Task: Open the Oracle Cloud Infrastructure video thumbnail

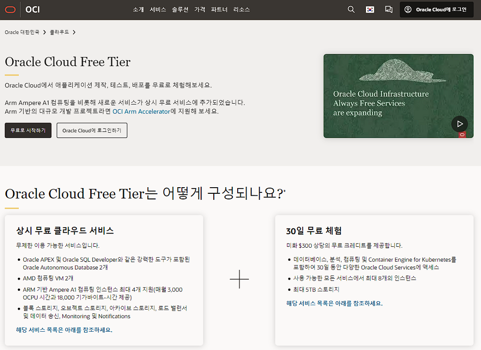Action: (398, 96)
